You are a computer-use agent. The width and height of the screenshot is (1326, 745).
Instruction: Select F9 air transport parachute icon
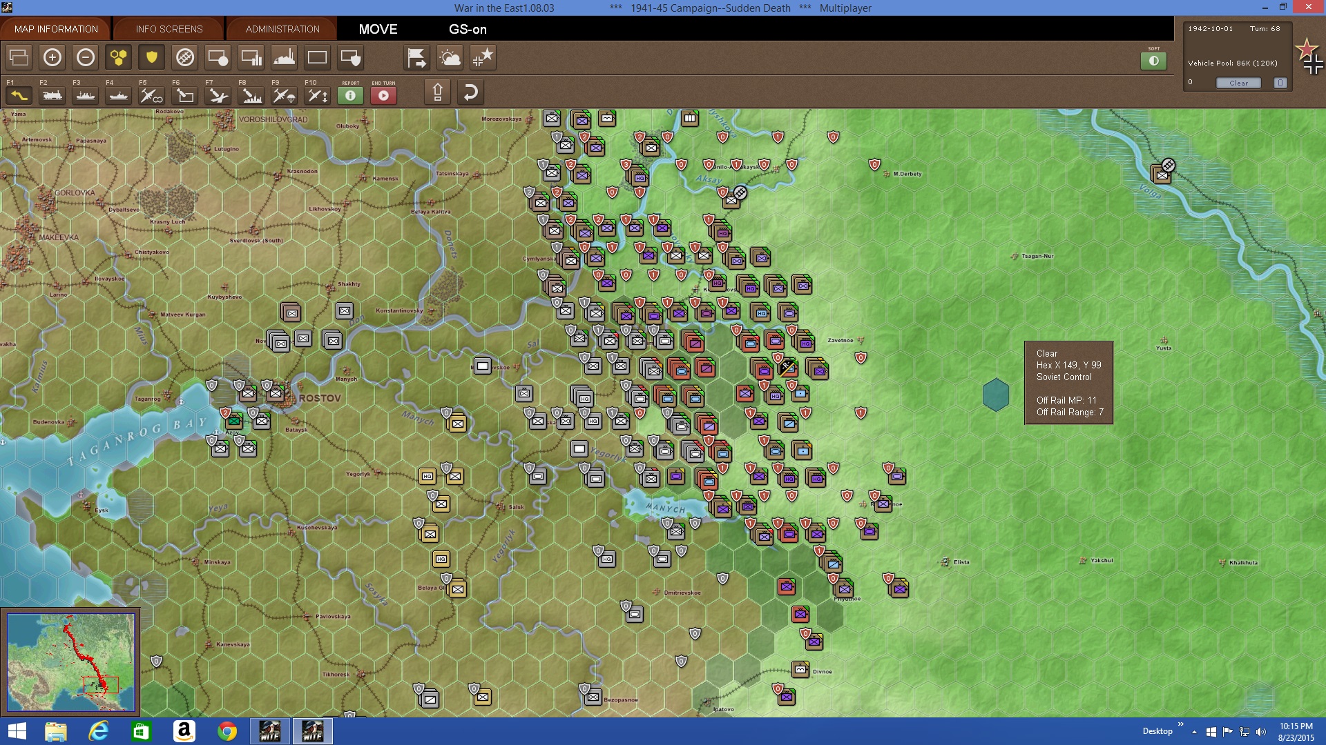285,95
